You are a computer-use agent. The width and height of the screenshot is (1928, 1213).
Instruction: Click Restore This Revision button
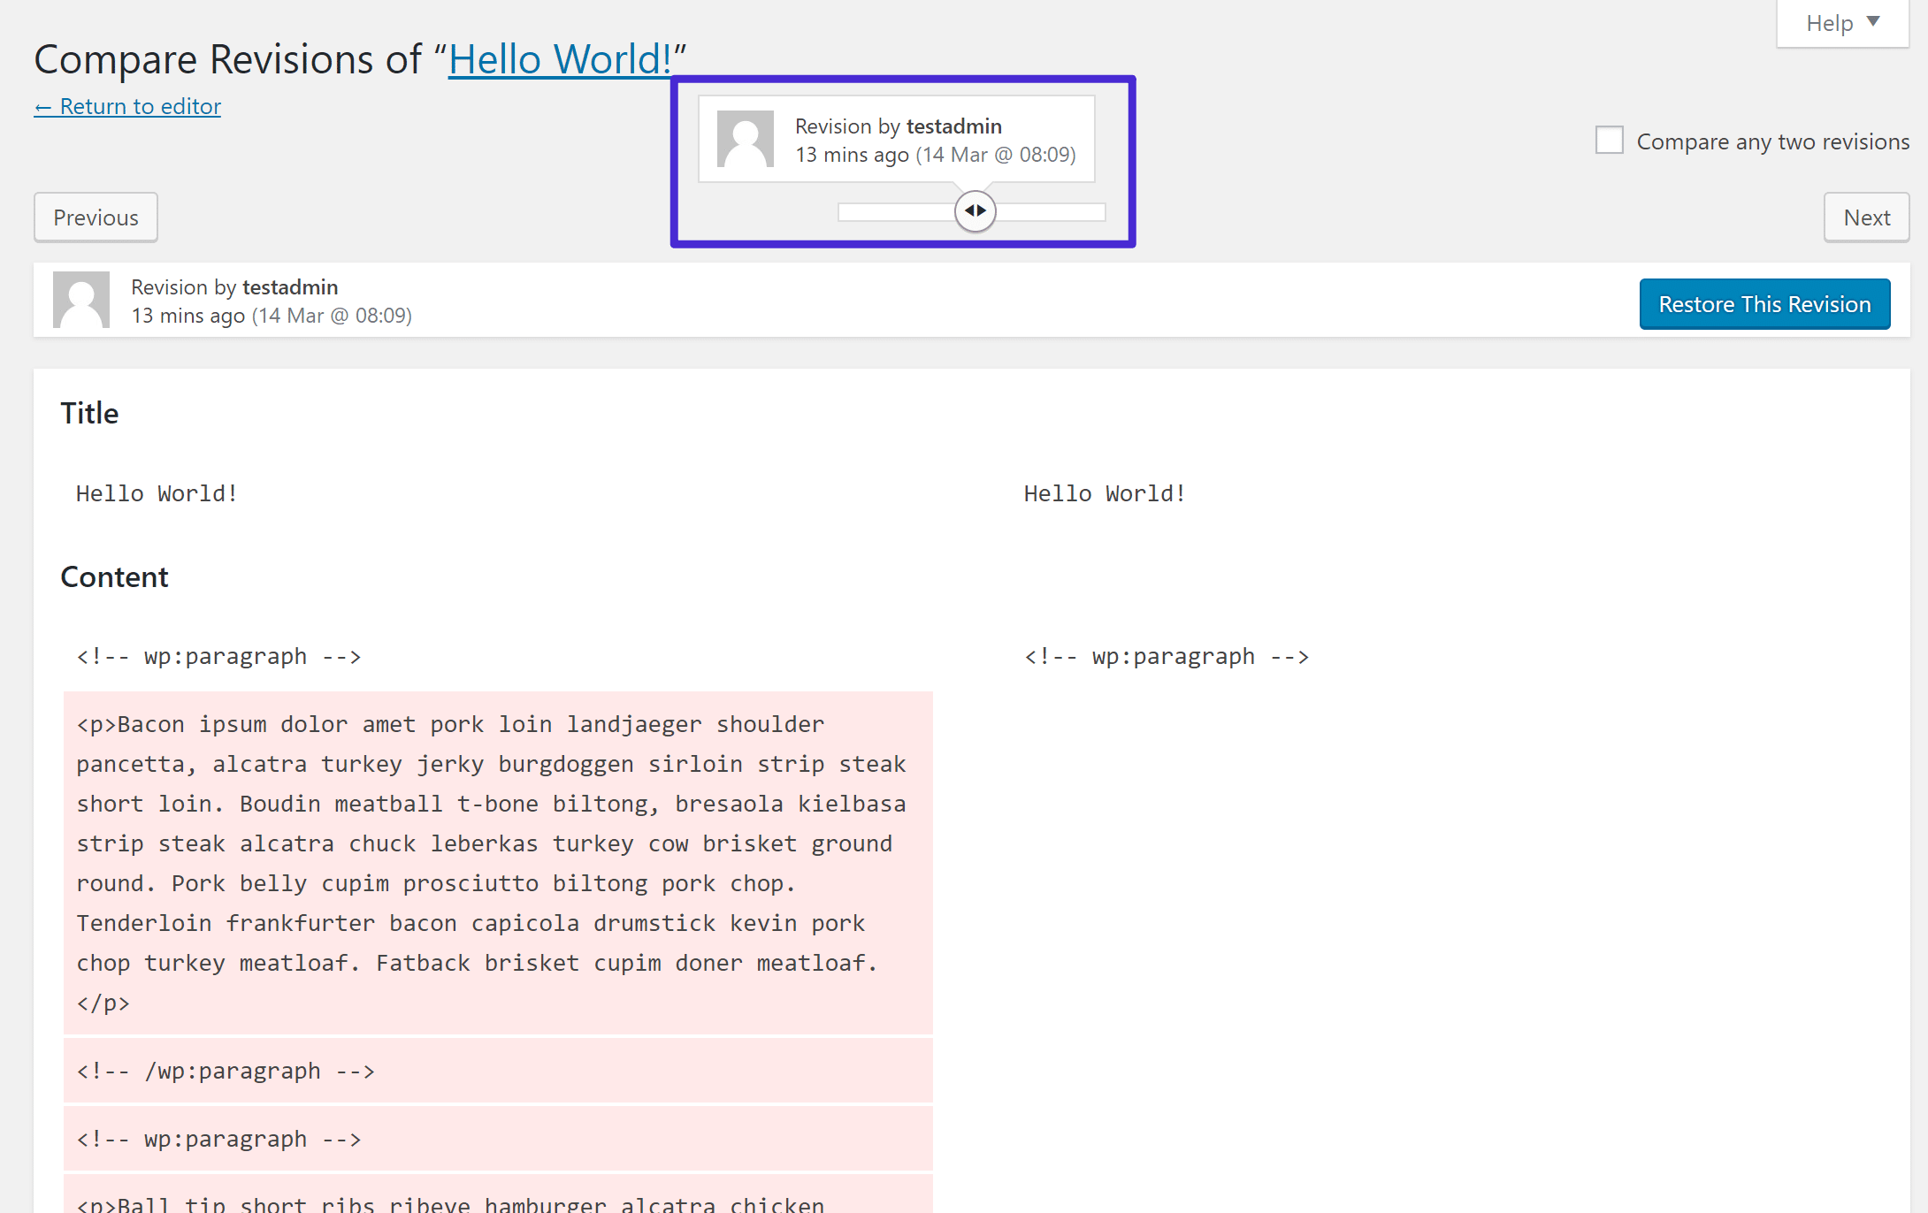[1764, 303]
